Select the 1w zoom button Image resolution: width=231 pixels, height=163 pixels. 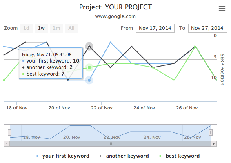(x=41, y=28)
